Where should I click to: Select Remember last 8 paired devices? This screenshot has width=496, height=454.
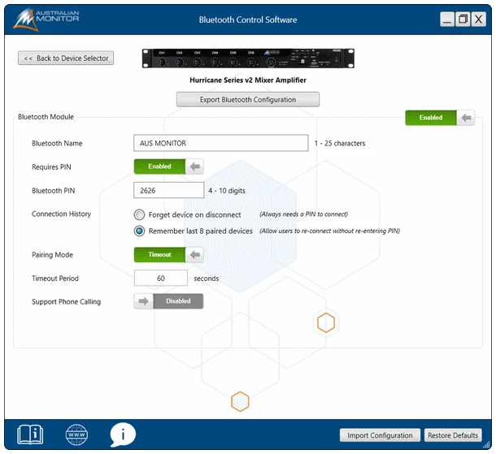point(140,231)
